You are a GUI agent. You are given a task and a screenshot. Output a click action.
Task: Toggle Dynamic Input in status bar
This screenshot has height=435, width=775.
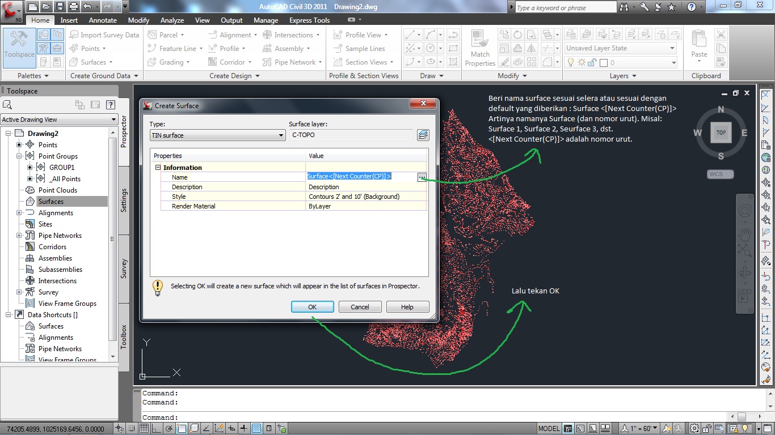[x=231, y=429]
